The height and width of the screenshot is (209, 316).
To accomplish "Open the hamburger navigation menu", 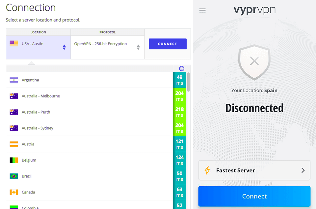I will (202, 10).
